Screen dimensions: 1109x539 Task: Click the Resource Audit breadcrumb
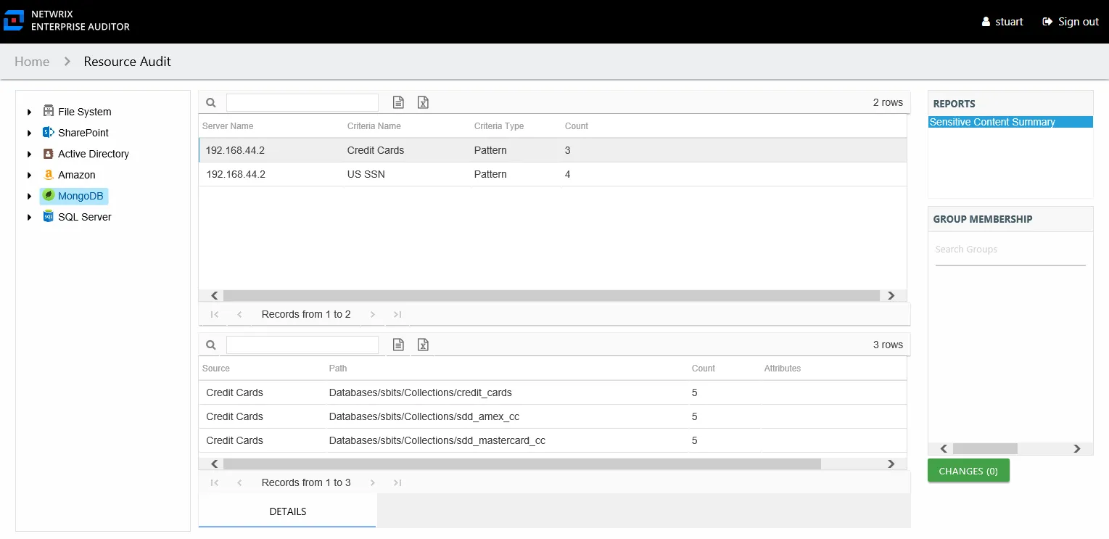(x=128, y=62)
